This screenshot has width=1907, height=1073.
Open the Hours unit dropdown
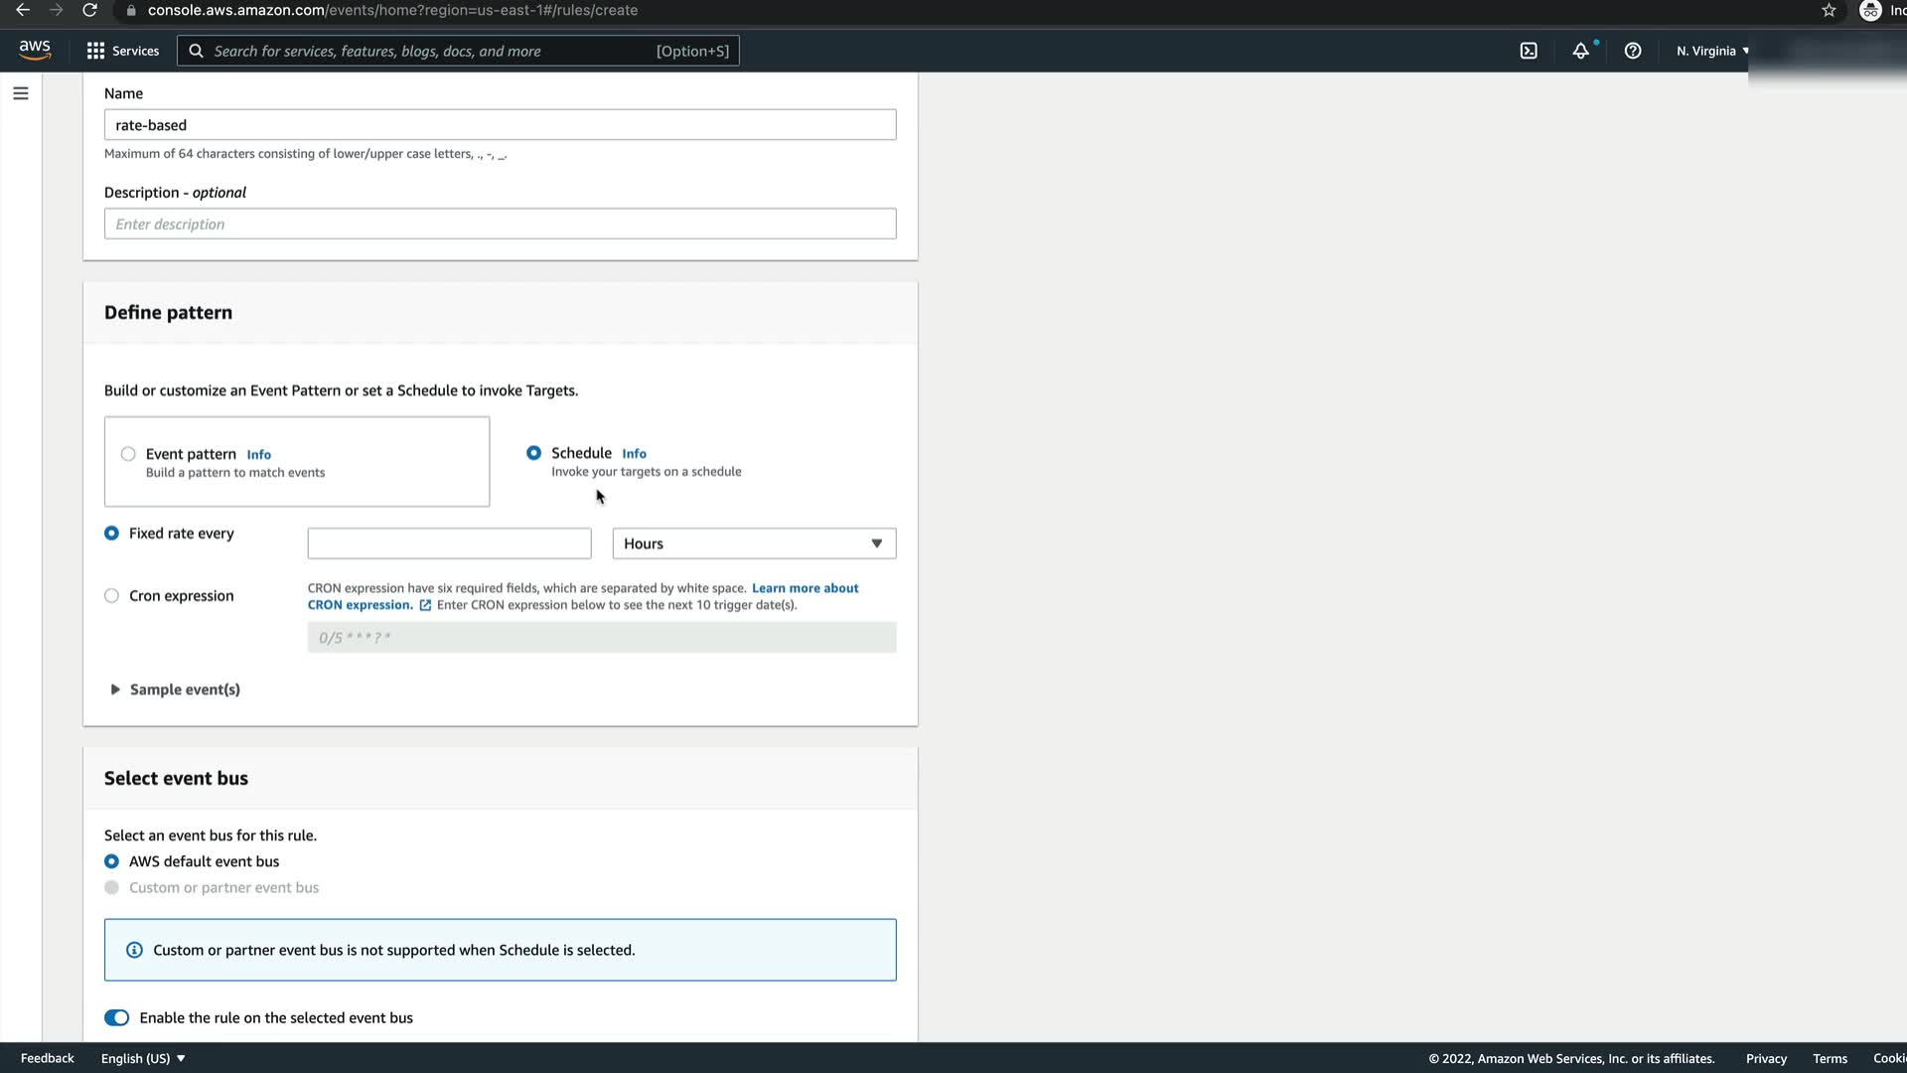(753, 543)
